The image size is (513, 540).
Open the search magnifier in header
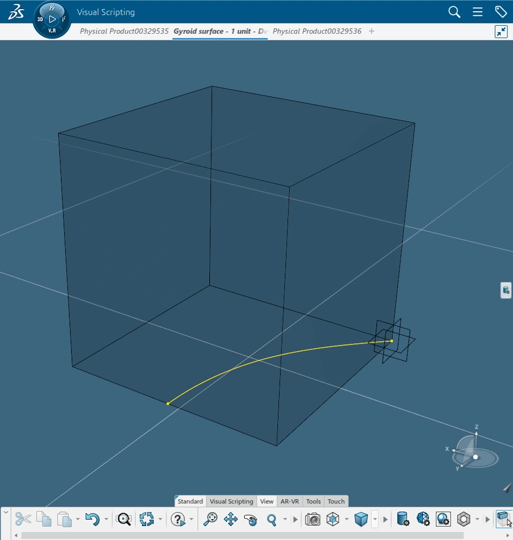[454, 12]
